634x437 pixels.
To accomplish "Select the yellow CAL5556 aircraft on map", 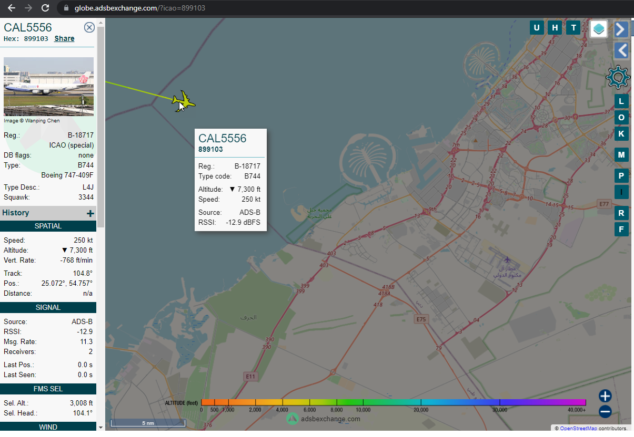I will point(183,101).
